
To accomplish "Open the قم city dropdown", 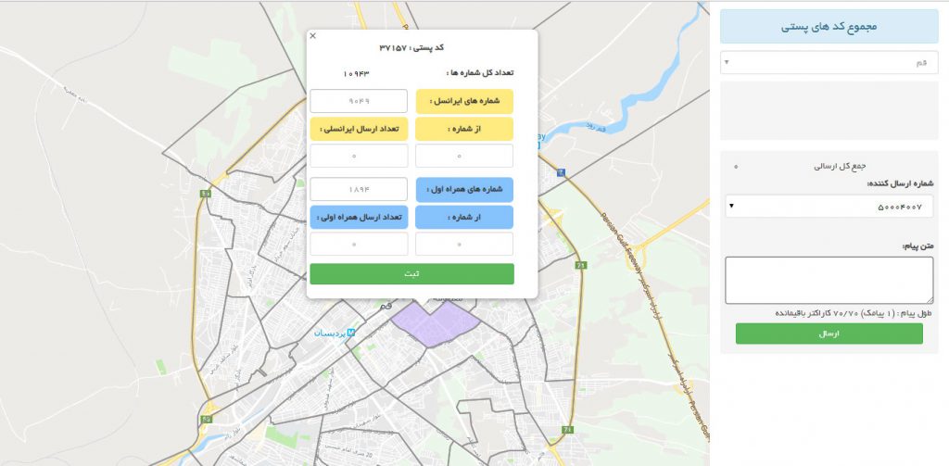I will [x=829, y=62].
